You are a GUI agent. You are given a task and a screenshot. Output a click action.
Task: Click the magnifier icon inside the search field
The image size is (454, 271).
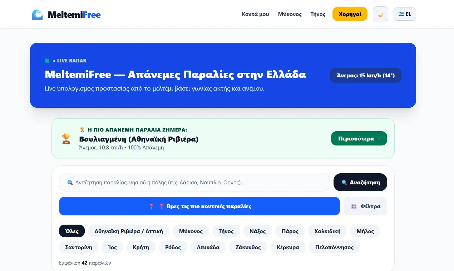pyautogui.click(x=70, y=183)
